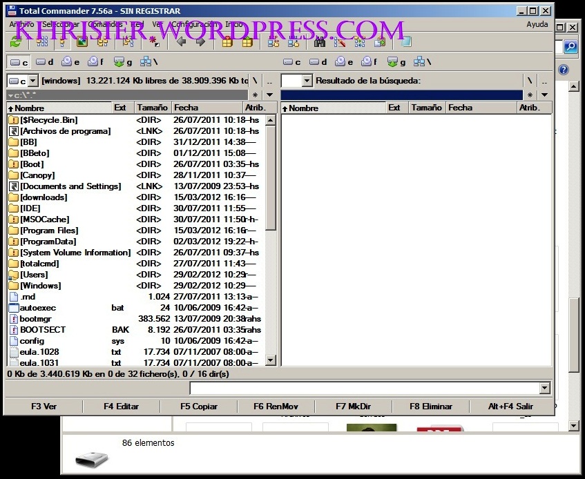
Task: Go to root with left panel backslash button
Action: click(x=255, y=81)
